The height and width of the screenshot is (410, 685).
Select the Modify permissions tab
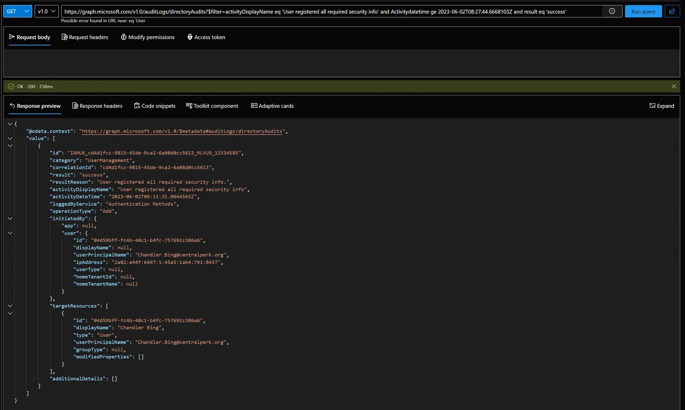click(147, 37)
